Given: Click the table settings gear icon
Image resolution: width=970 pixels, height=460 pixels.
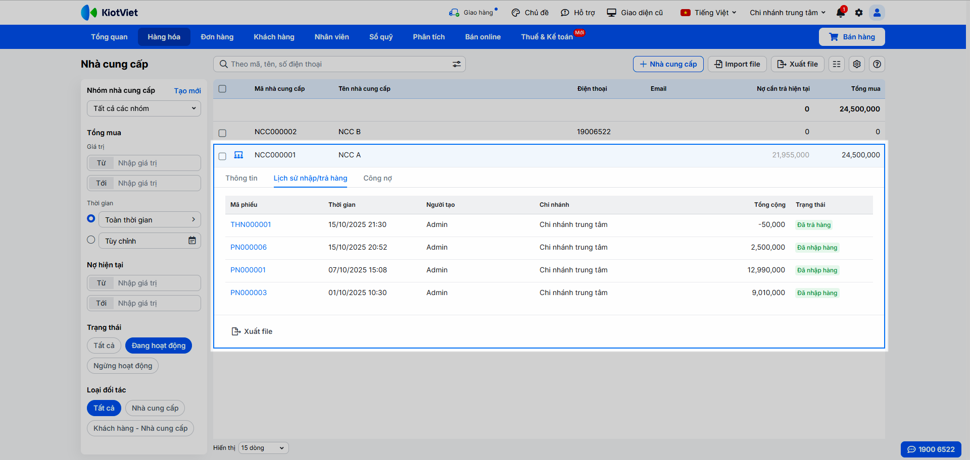Looking at the screenshot, I should [x=857, y=64].
